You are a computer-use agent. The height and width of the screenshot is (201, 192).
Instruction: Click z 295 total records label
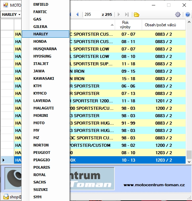(x=107, y=14)
